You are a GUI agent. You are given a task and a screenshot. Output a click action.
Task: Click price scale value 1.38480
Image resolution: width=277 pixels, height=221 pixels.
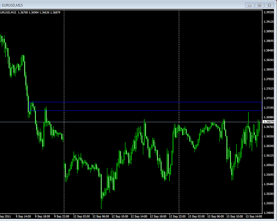[x=269, y=50]
